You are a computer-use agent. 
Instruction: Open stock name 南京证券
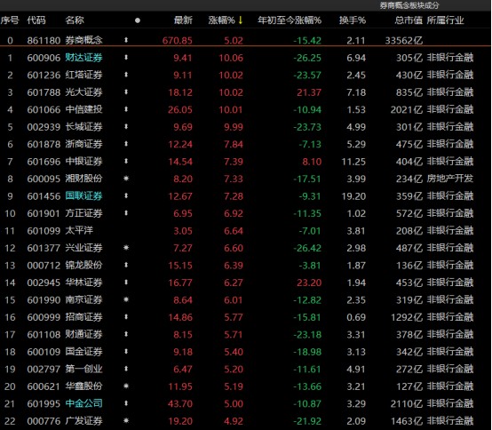point(83,299)
